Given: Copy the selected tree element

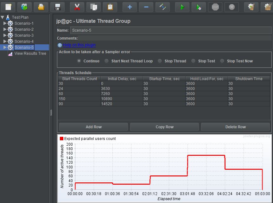Looking at the screenshot, I should pos(93,7).
